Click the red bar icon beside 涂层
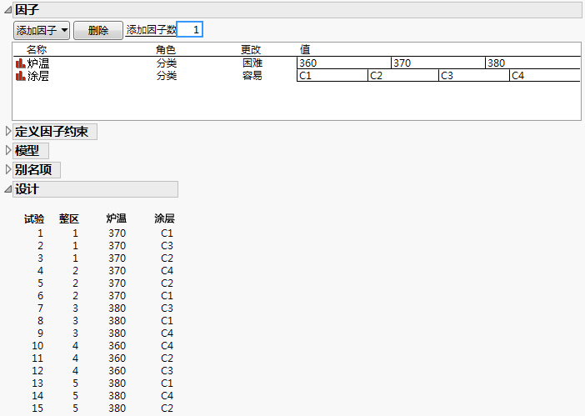Image resolution: width=585 pixels, height=416 pixels. 20,76
